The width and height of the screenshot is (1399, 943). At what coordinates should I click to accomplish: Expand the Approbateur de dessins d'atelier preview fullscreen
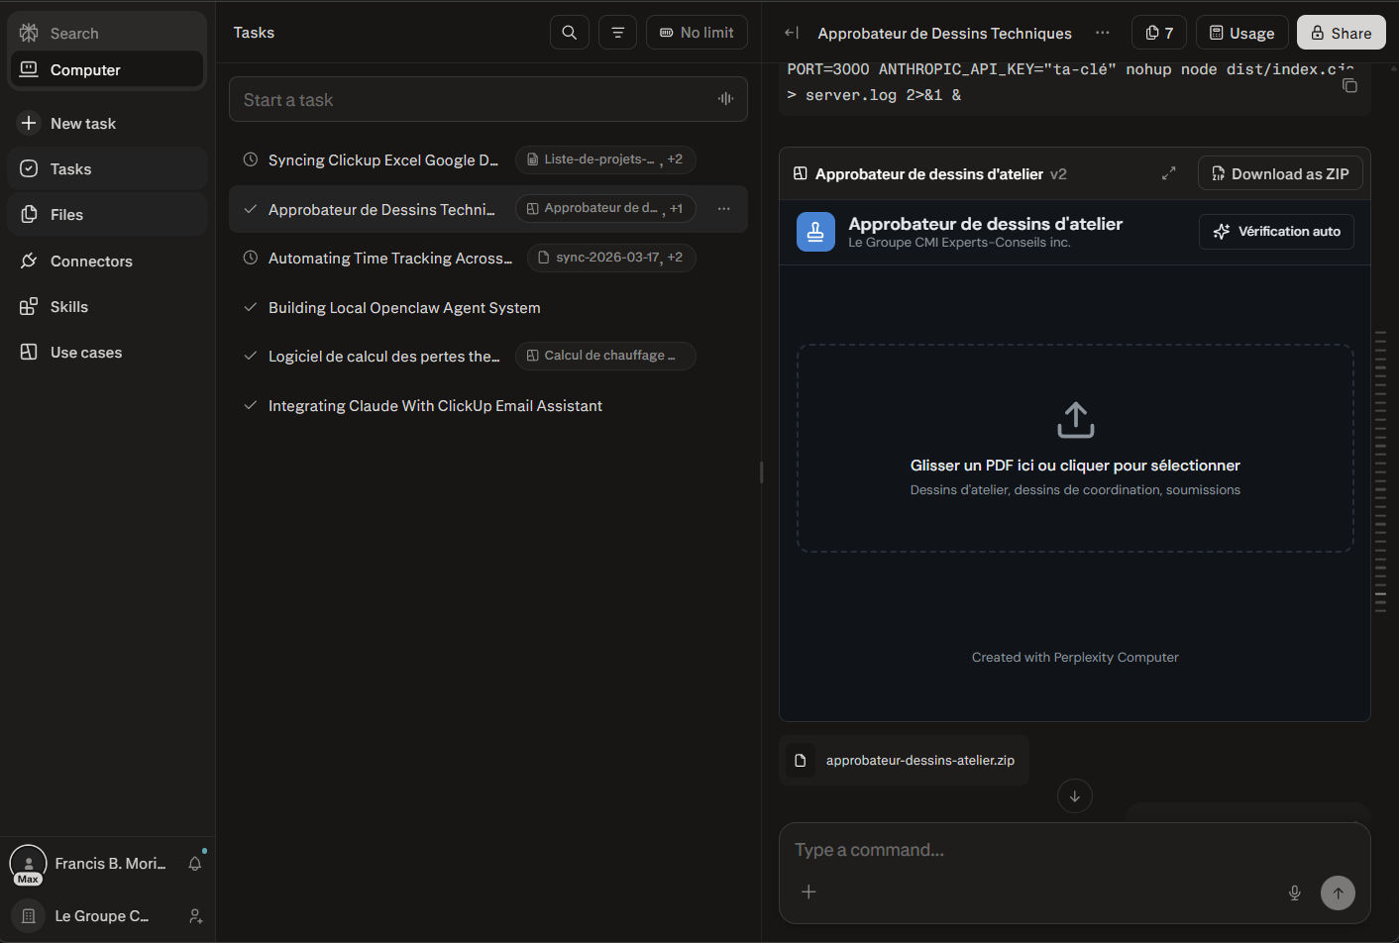coord(1169,173)
